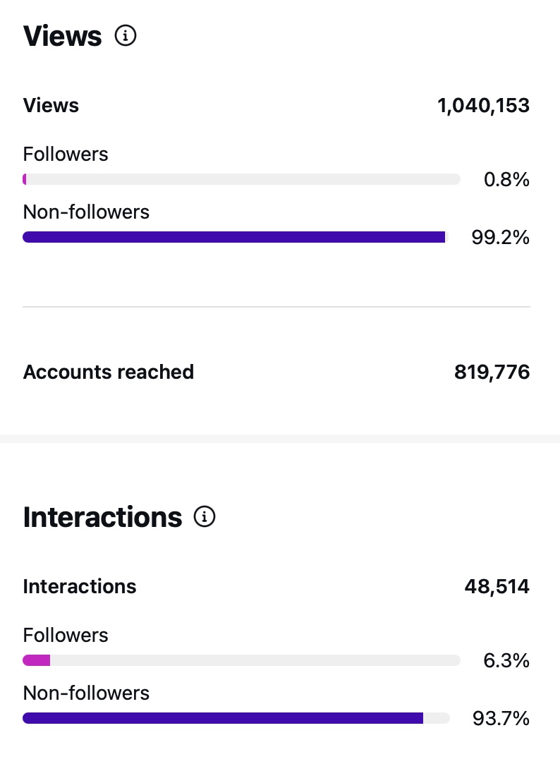560x783 pixels.
Task: Click the pink Followers bar in Interactions
Action: click(x=37, y=660)
